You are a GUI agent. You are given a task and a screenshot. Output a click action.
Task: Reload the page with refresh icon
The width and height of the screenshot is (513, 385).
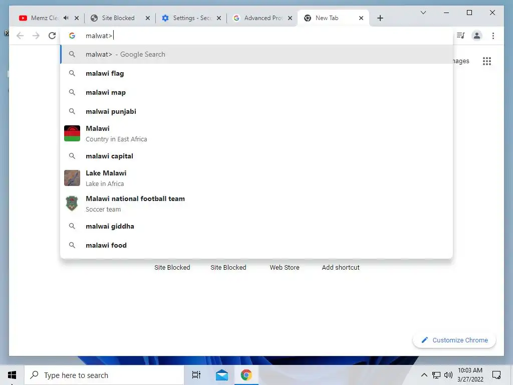[52, 36]
